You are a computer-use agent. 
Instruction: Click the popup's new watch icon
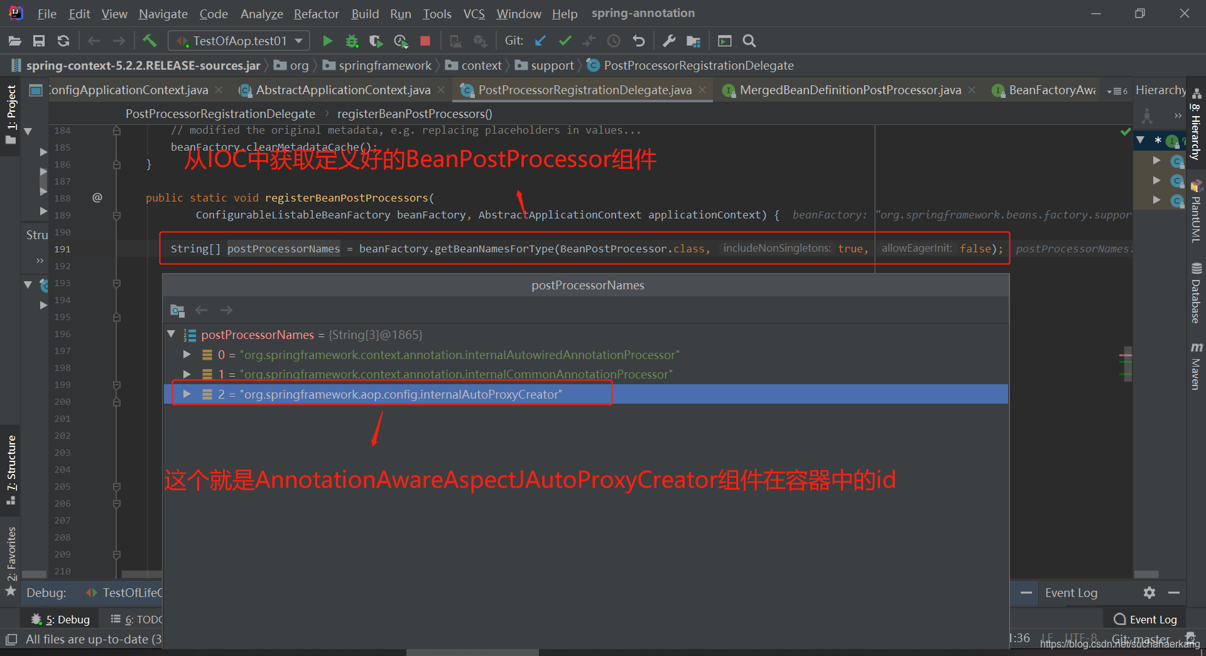click(x=177, y=310)
